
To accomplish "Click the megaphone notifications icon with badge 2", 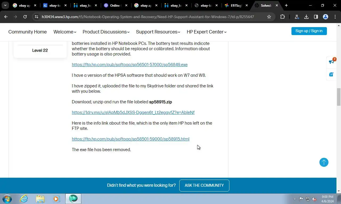I will 331,62.
